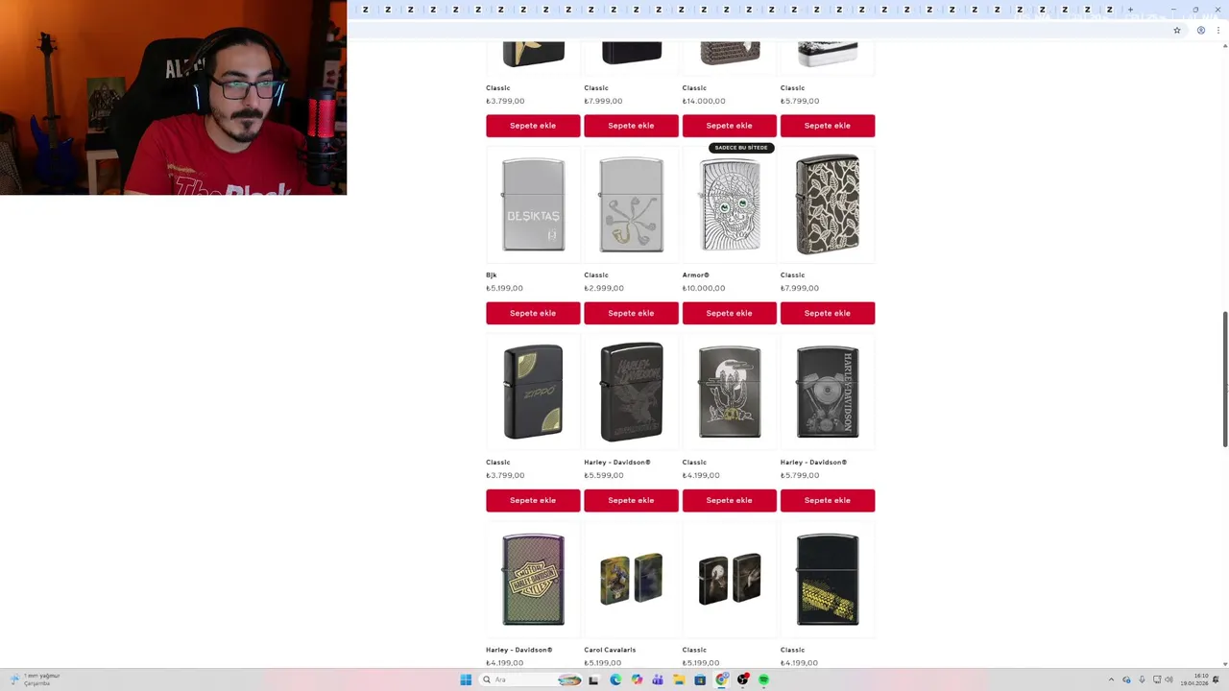Image resolution: width=1229 pixels, height=691 pixels.
Task: Add the Harley-Davidson ₺5.599,00 lighter to cart
Action: [631, 500]
